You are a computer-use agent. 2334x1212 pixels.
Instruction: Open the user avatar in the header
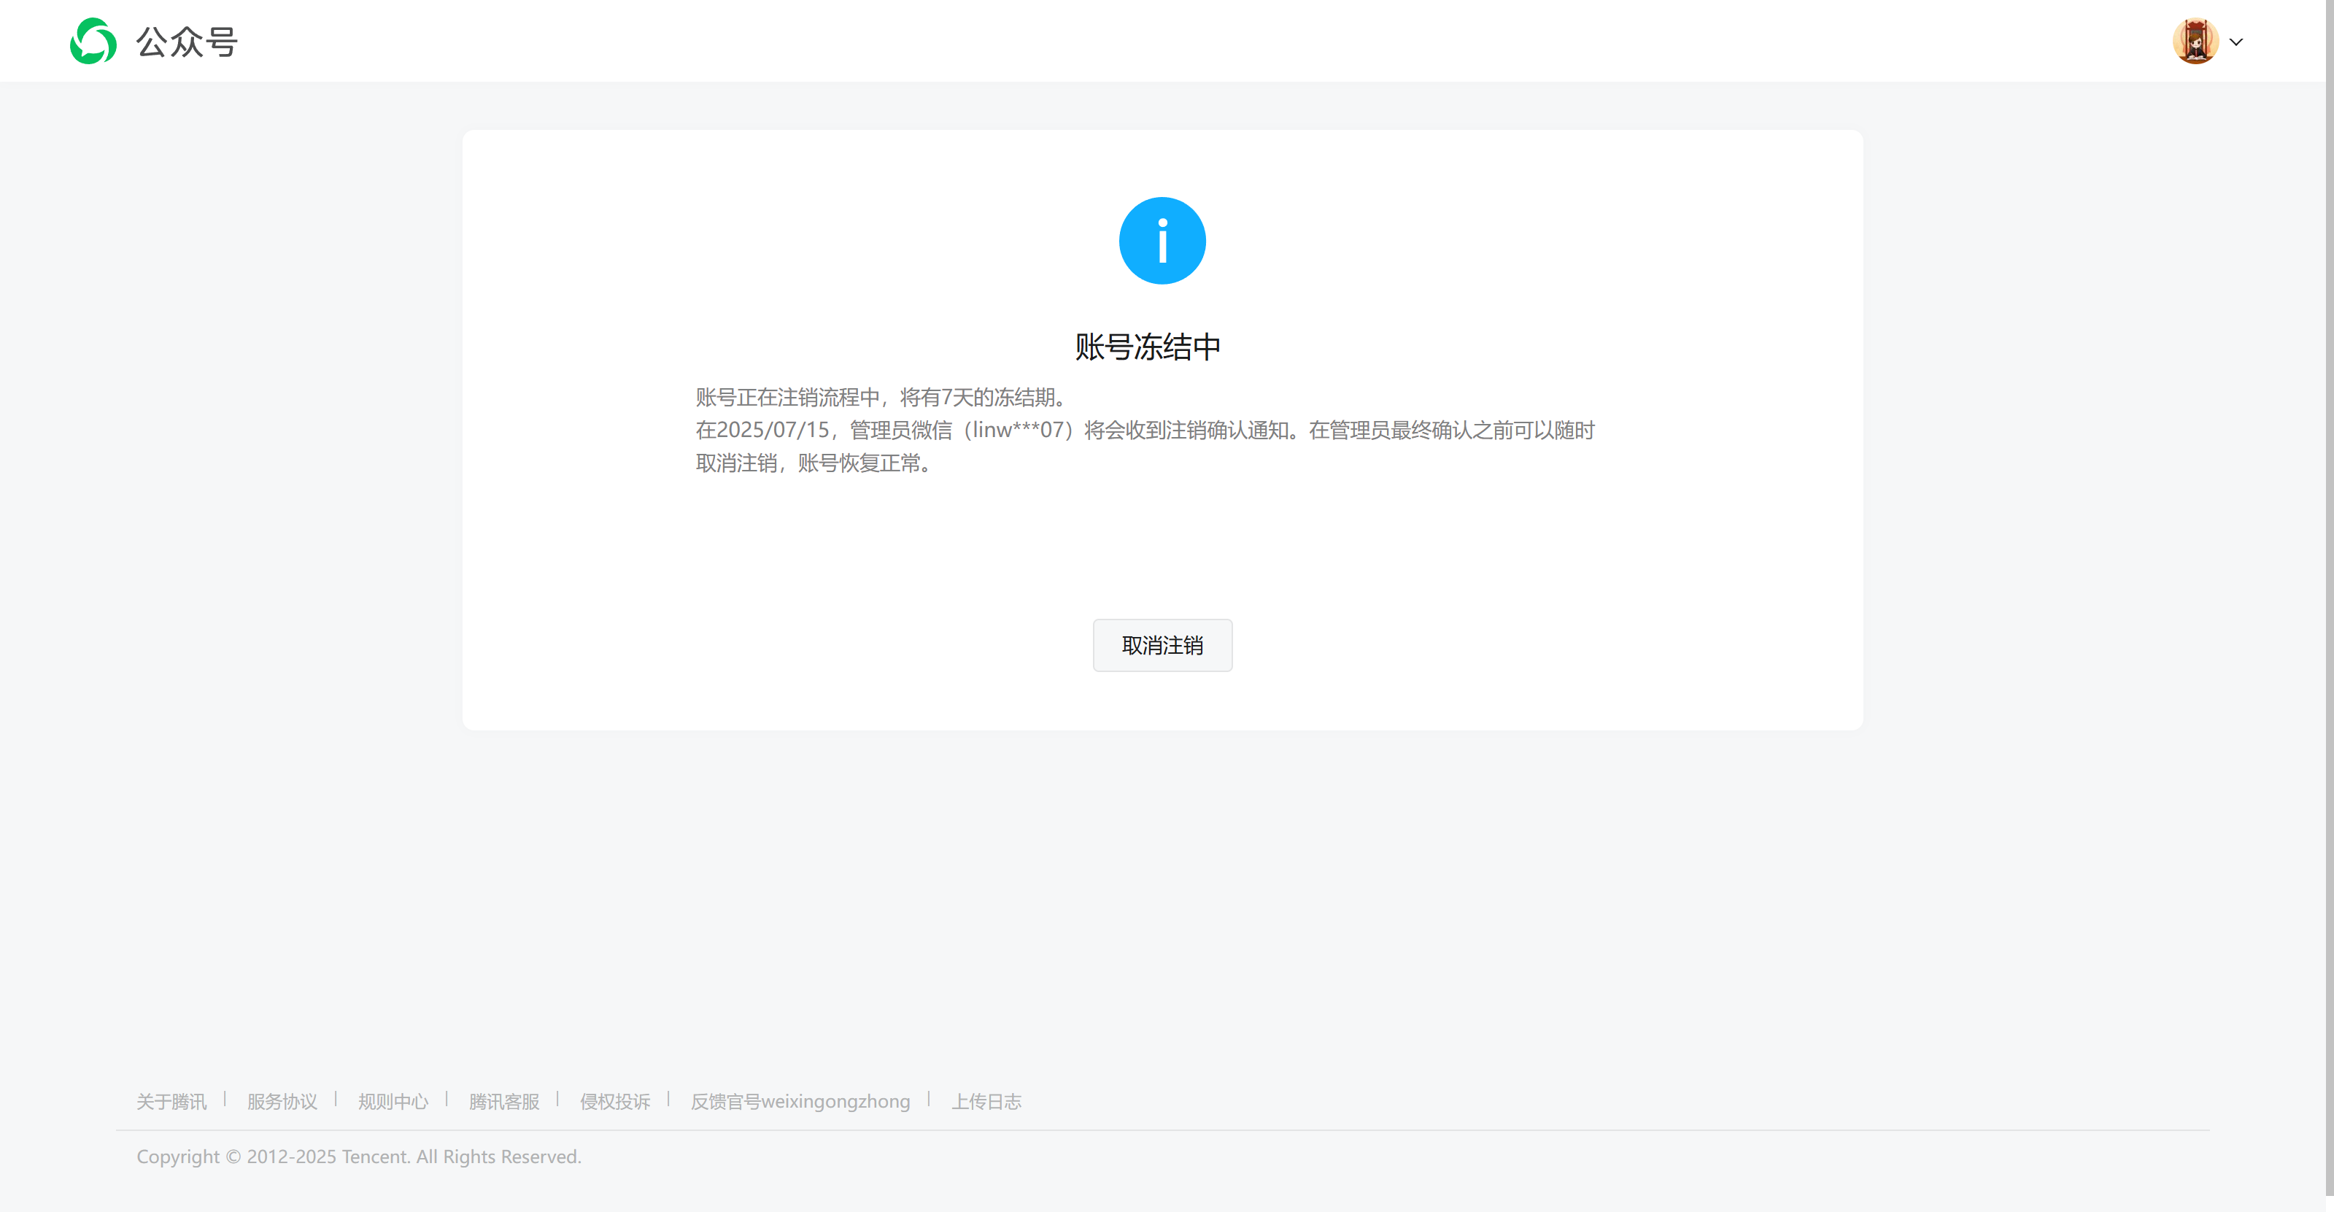2195,42
